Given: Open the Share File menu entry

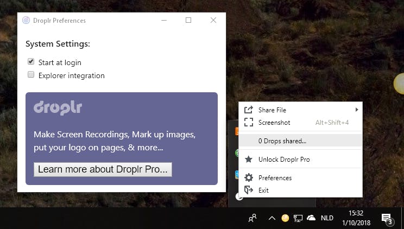Looking at the screenshot, I should [300, 110].
